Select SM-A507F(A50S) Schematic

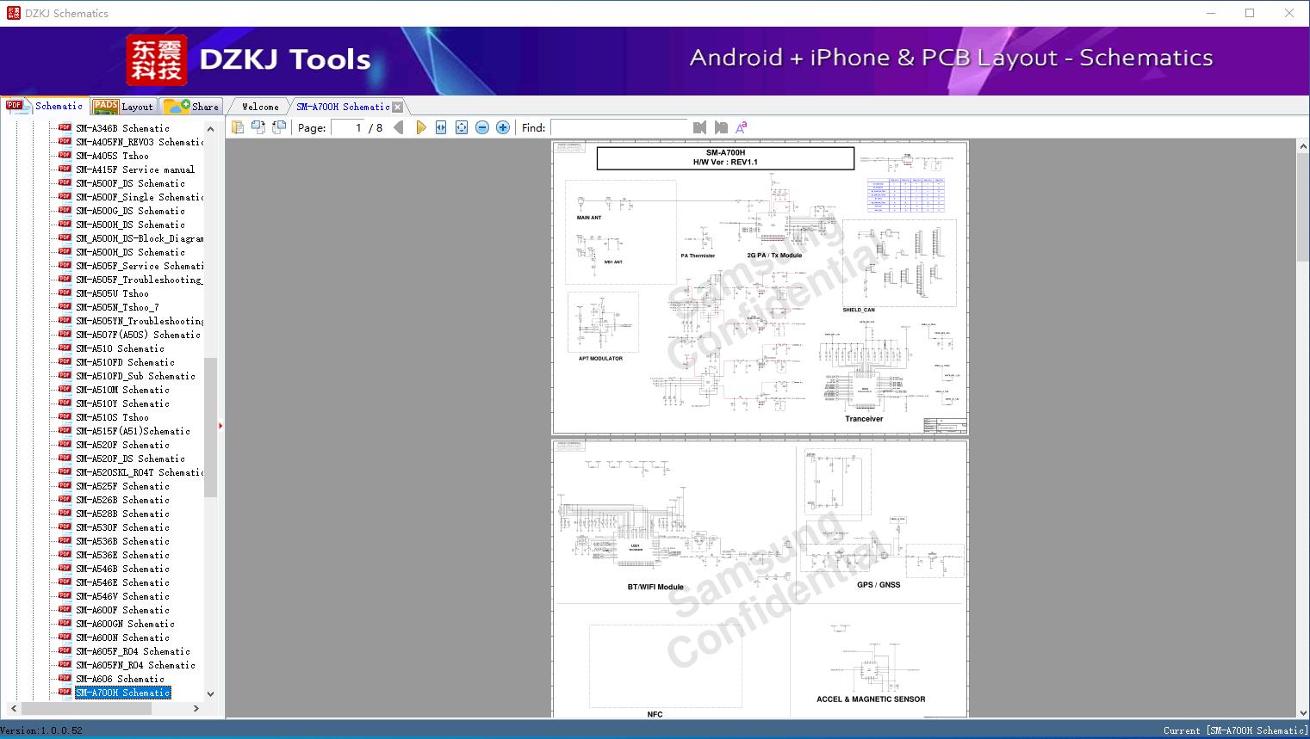pyautogui.click(x=138, y=335)
